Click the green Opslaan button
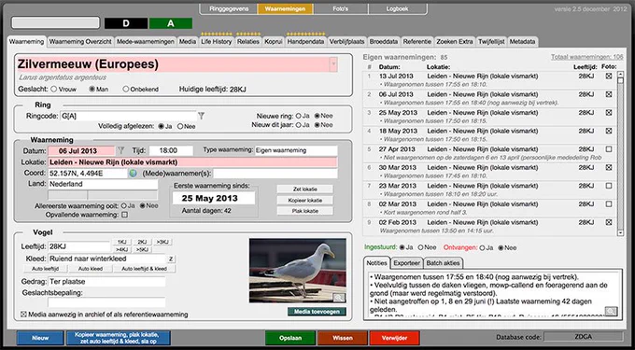The width and height of the screenshot is (635, 350). pos(290,338)
